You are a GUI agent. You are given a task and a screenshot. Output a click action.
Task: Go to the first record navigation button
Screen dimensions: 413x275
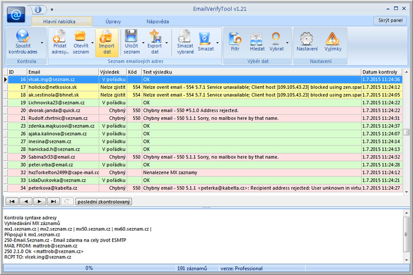pyautogui.click(x=11, y=201)
